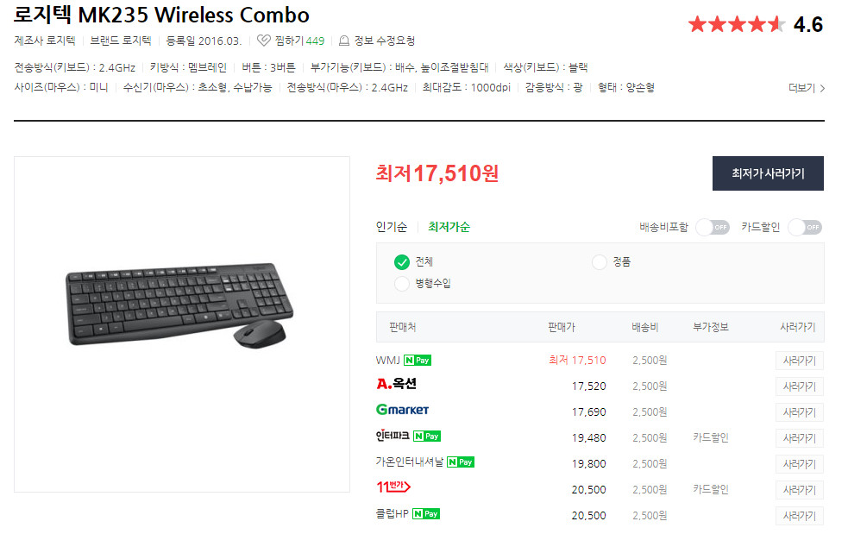Toggle the 배송비포함 switch
This screenshot has width=848, height=534.
(713, 227)
